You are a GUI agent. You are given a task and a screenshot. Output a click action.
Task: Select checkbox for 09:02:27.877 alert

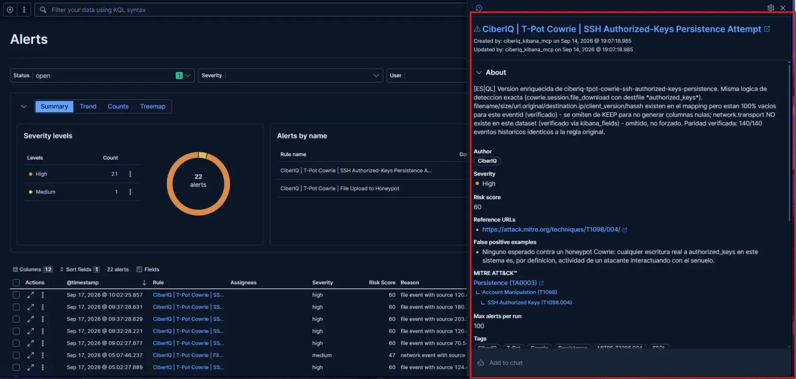pyautogui.click(x=16, y=343)
